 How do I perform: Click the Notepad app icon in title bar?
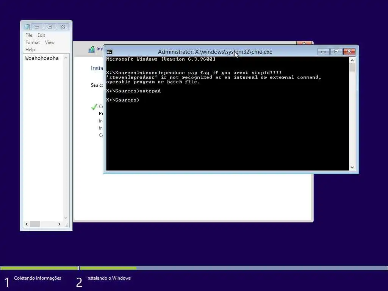[27, 27]
